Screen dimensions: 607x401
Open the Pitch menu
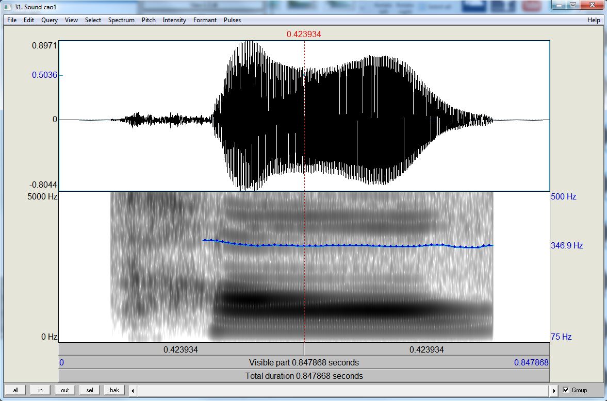click(149, 20)
